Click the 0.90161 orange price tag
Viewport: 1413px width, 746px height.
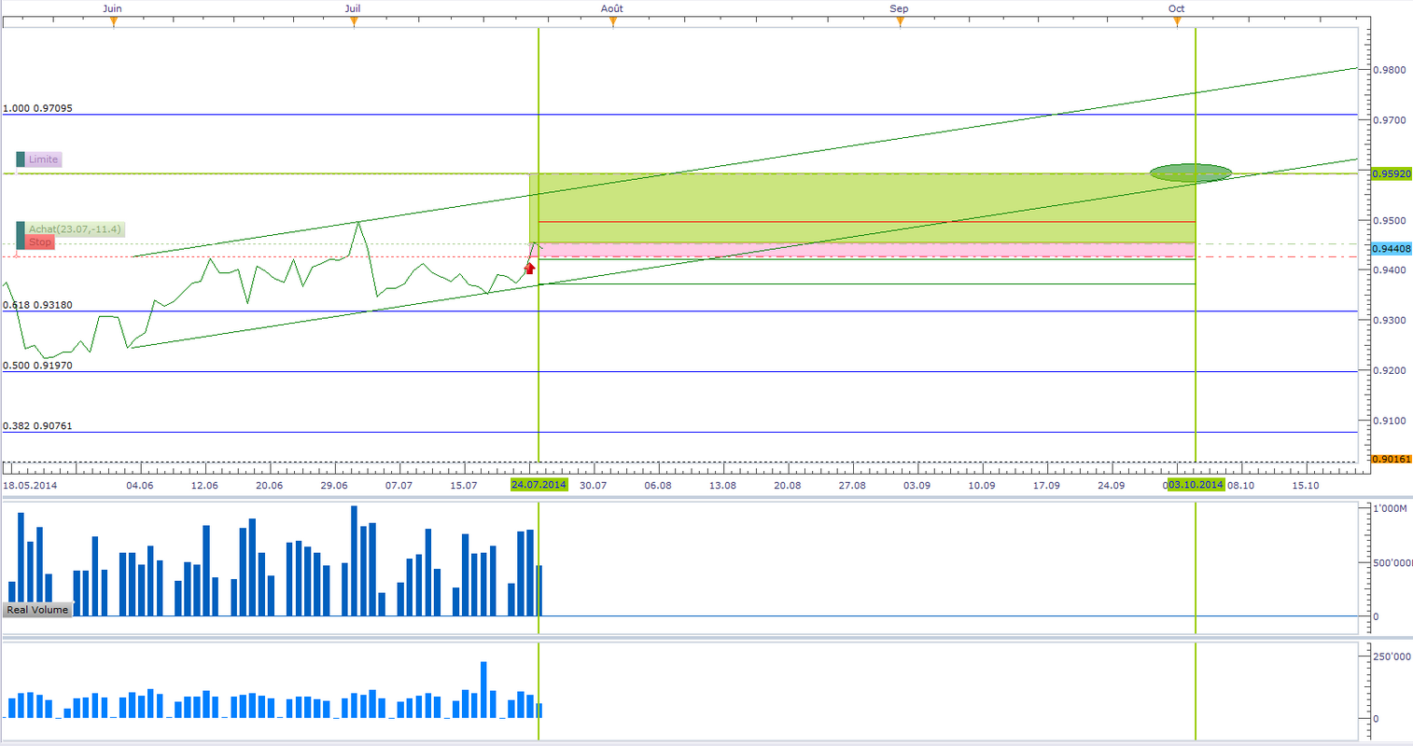click(x=1392, y=459)
